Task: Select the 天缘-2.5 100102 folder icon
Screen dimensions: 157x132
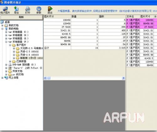Action: tap(18, 52)
